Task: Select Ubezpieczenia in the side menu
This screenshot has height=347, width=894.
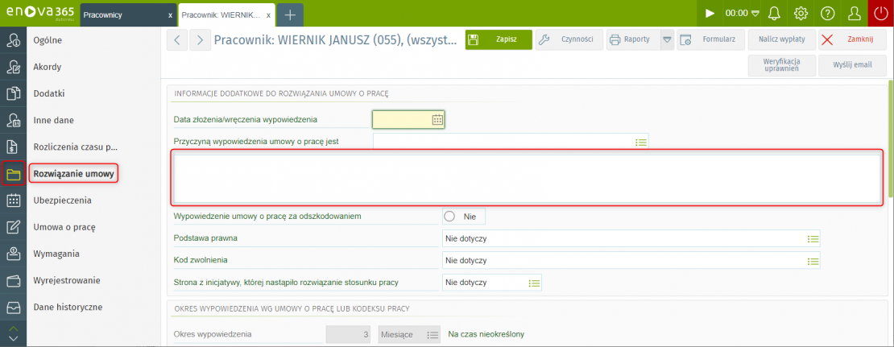Action: pyautogui.click(x=62, y=200)
